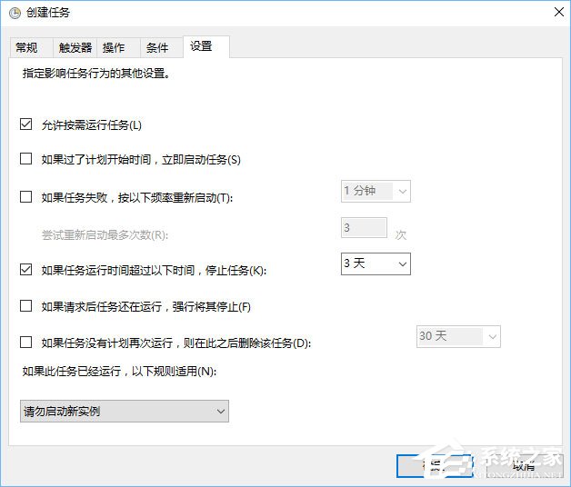This screenshot has width=571, height=487.
Task: Open the 1 分钟 restart interval dropdown
Action: pos(376,191)
